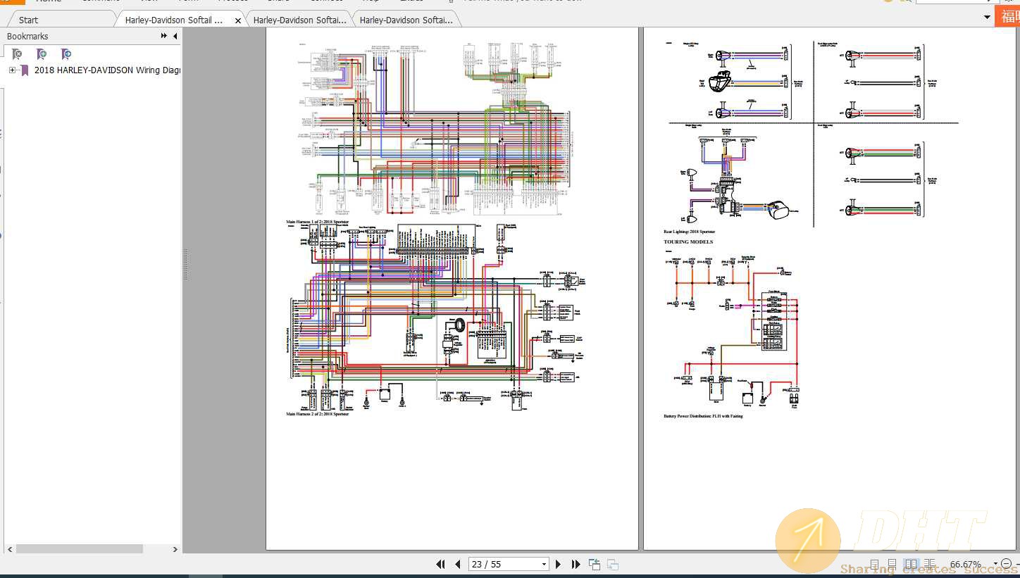Select the facing two-page view mode

[x=911, y=564]
